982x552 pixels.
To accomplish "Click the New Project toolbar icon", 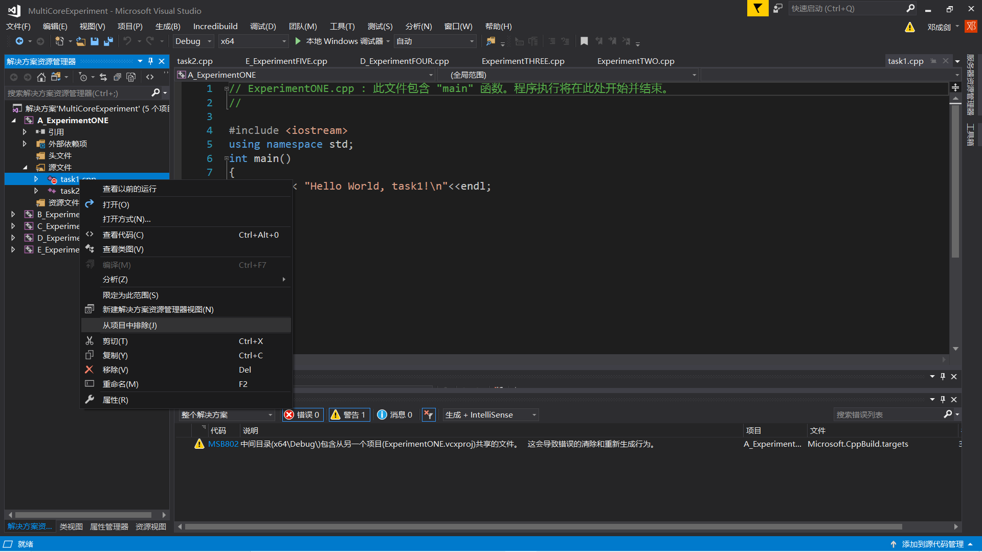I will 59,41.
